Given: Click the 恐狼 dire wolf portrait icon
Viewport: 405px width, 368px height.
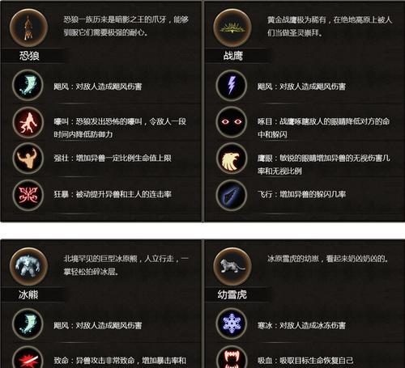Looking at the screenshot, I should [28, 27].
